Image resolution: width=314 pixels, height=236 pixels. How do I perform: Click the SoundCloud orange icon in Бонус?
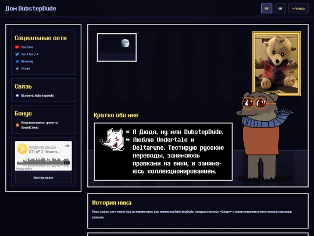click(x=17, y=125)
